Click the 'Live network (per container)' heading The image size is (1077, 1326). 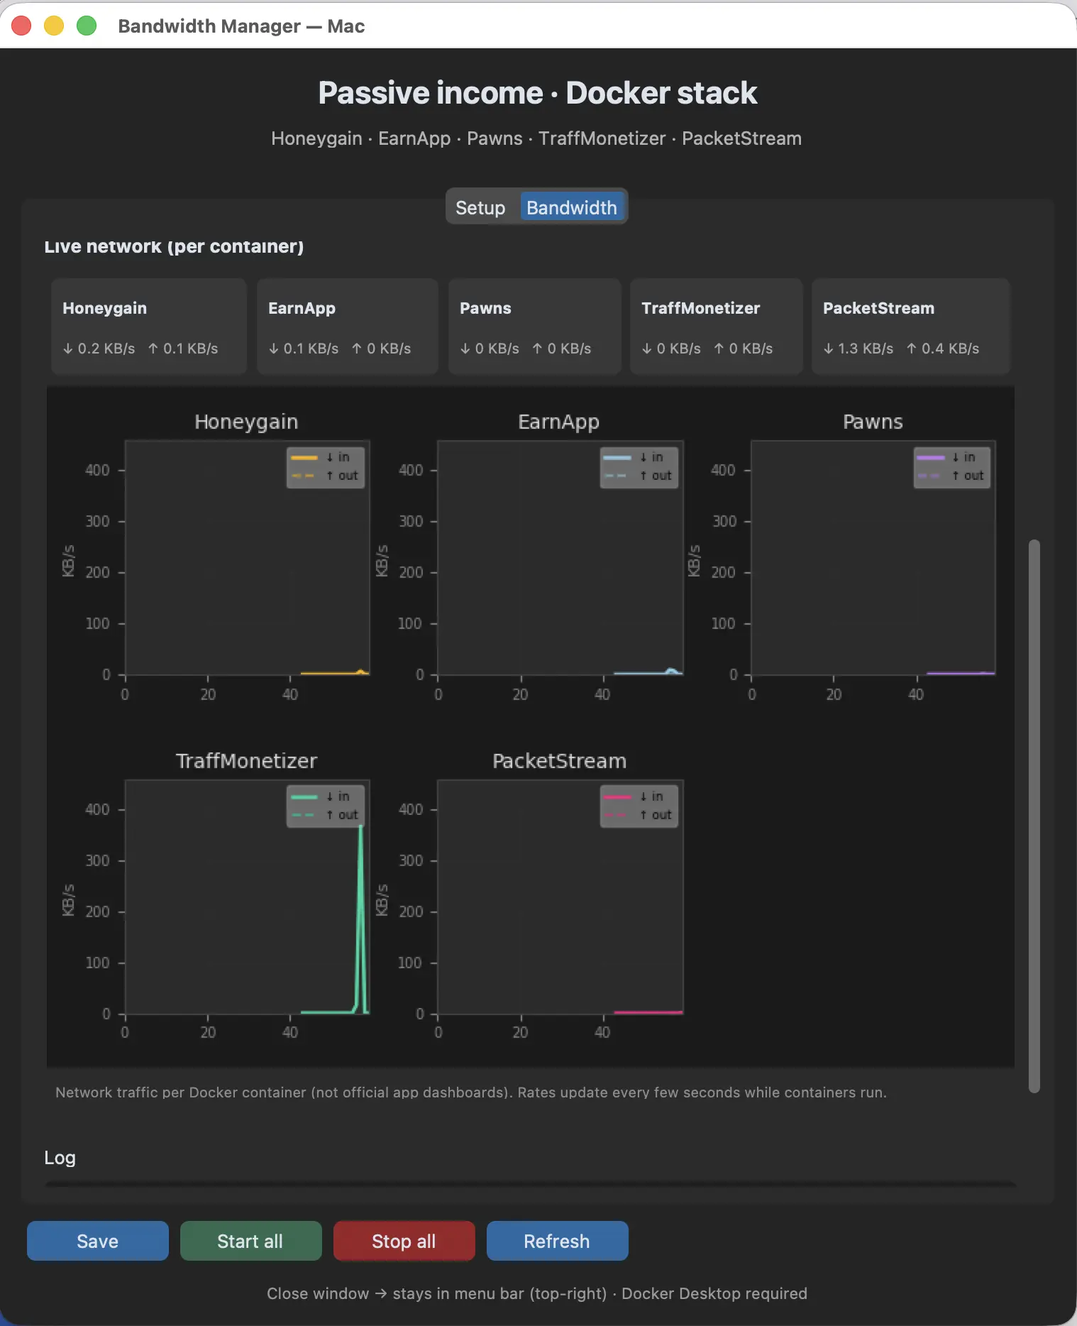click(174, 246)
